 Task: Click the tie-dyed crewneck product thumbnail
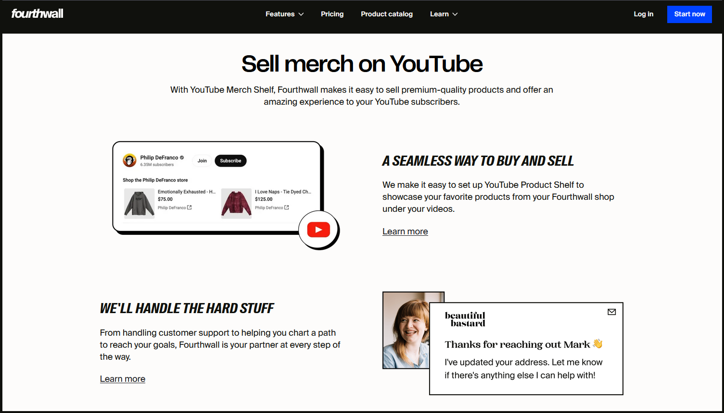(236, 203)
